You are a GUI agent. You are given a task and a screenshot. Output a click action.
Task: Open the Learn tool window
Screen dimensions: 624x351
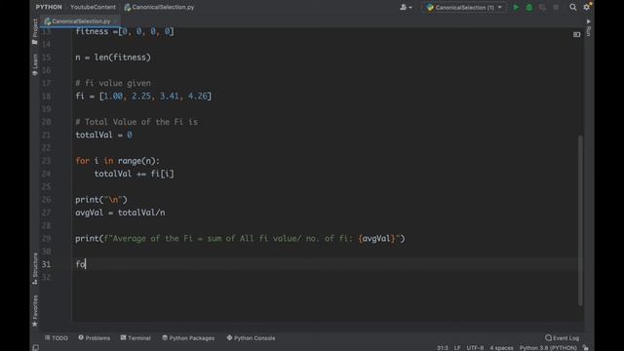click(35, 65)
